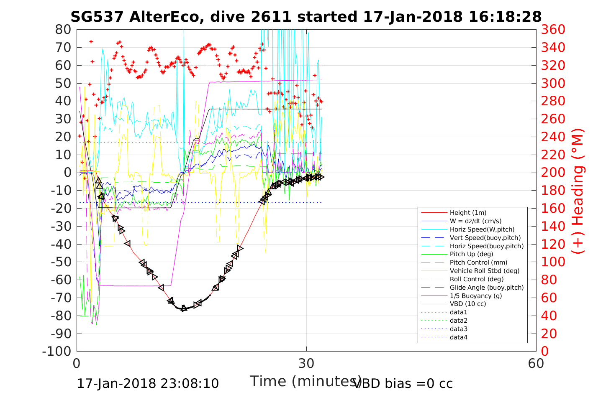Screen dimensions: 593x395
Task: Click the red '180' heading tick label
Action: pos(553,190)
